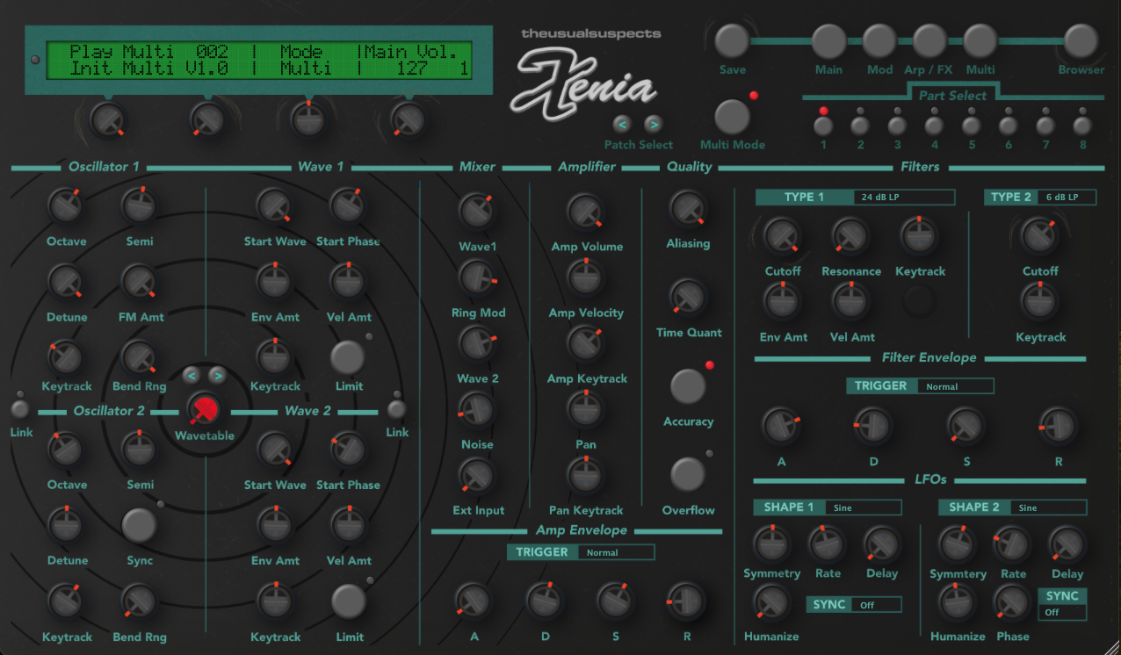1121x655 pixels.
Task: Click the previous patch arrow button
Action: coord(622,124)
